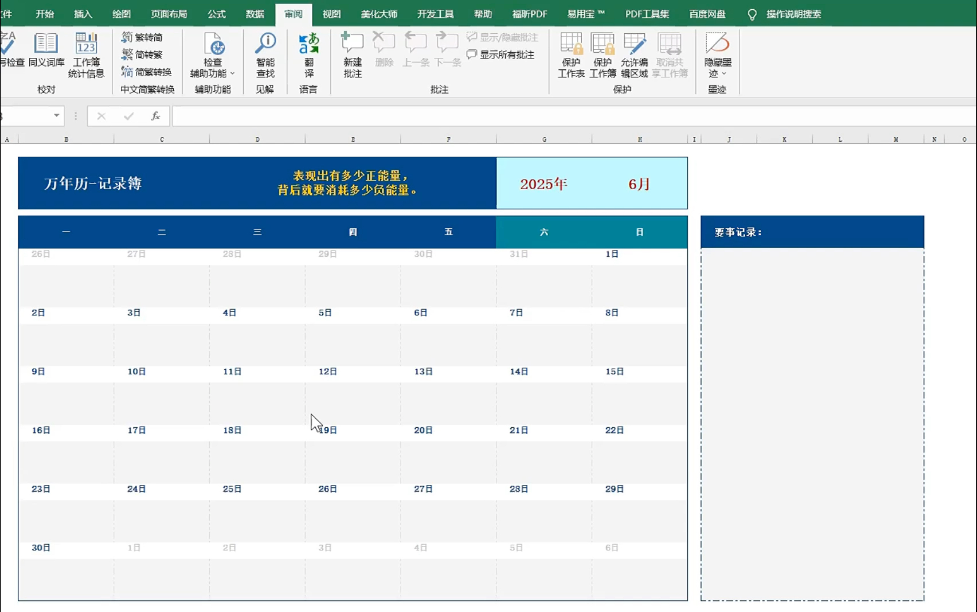Expand the Hide Ink (隐藏墨迹) dropdown
Screen dimensions: 977x612
point(724,74)
